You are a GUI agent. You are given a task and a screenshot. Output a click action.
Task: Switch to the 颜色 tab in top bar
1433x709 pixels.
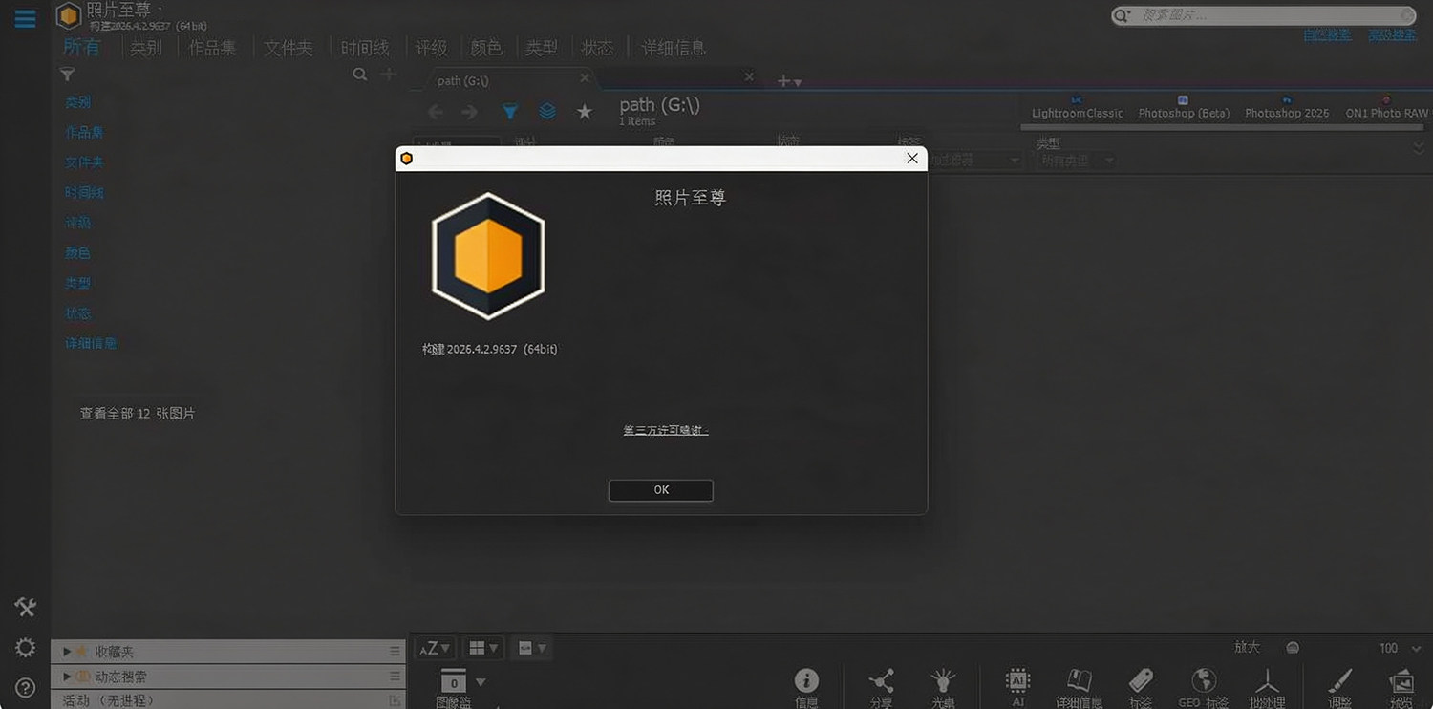(x=486, y=47)
